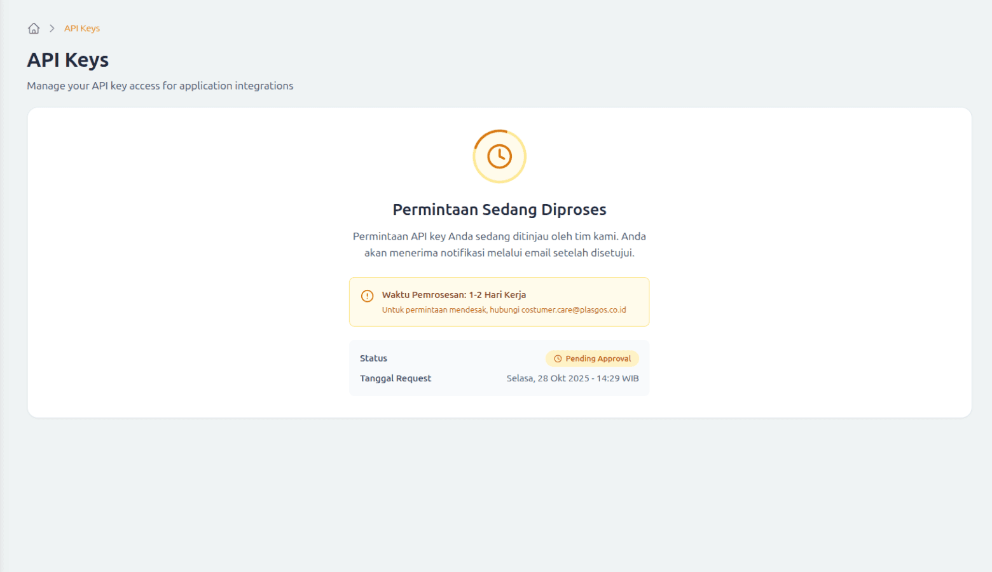Select the API Keys page heading
The width and height of the screenshot is (992, 572).
point(68,60)
